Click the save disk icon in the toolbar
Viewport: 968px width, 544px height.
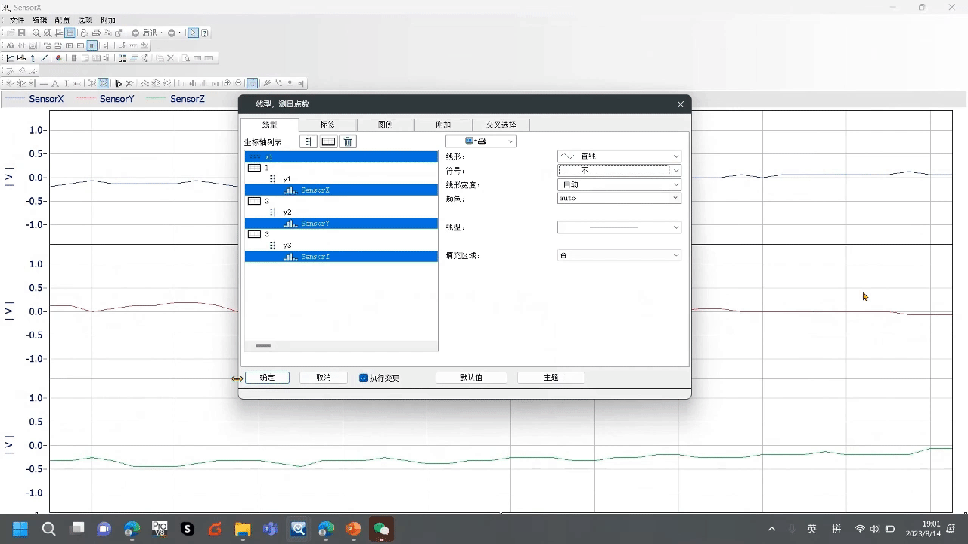pos(22,33)
